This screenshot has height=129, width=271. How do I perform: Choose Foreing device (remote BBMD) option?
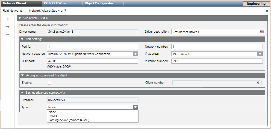click(x=69, y=120)
